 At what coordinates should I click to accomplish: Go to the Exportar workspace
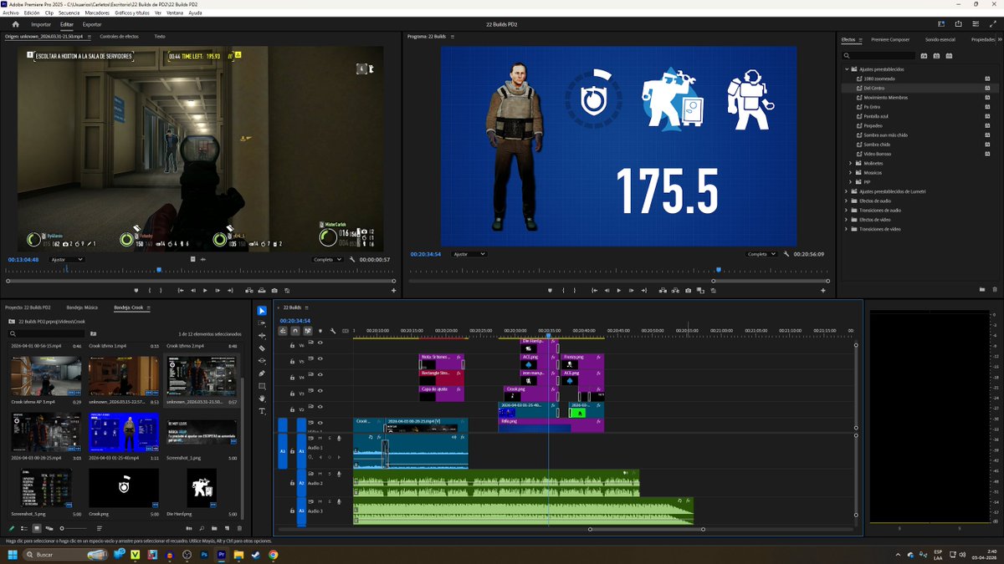pyautogui.click(x=92, y=24)
